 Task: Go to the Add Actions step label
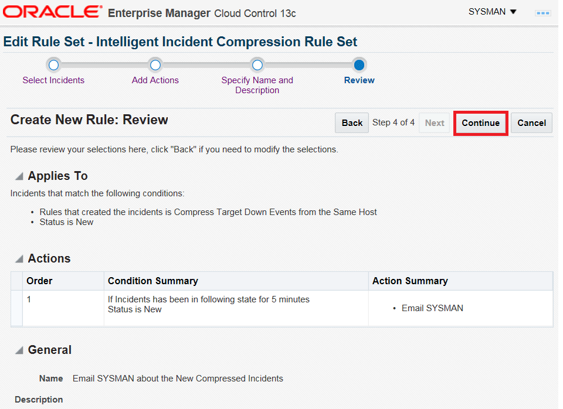[x=155, y=80]
